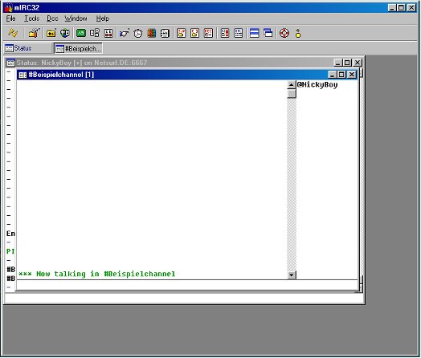Maximize the Status window
Viewport: 421px width, 358px height.
tap(347, 63)
